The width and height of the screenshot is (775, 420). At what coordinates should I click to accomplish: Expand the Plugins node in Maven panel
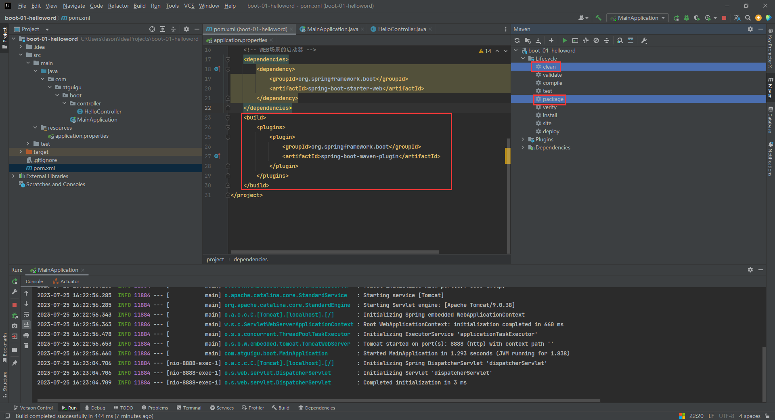point(523,139)
